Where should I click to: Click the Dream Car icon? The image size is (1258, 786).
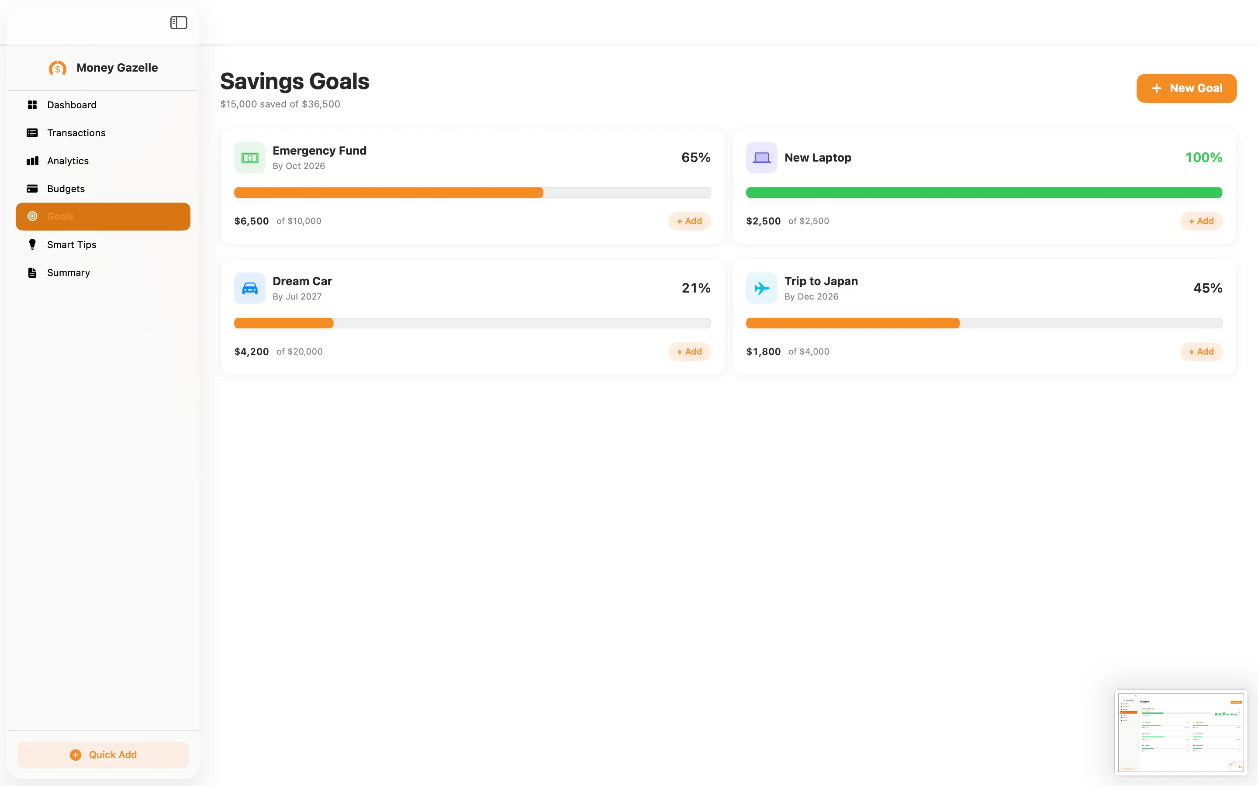coord(250,288)
